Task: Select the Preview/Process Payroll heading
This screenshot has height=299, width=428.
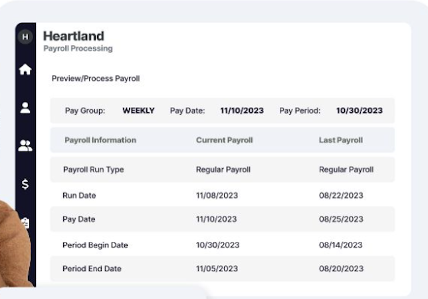Action: 96,78
